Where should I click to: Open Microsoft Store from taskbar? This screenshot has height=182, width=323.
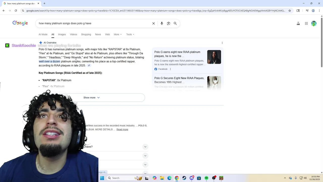(199, 178)
